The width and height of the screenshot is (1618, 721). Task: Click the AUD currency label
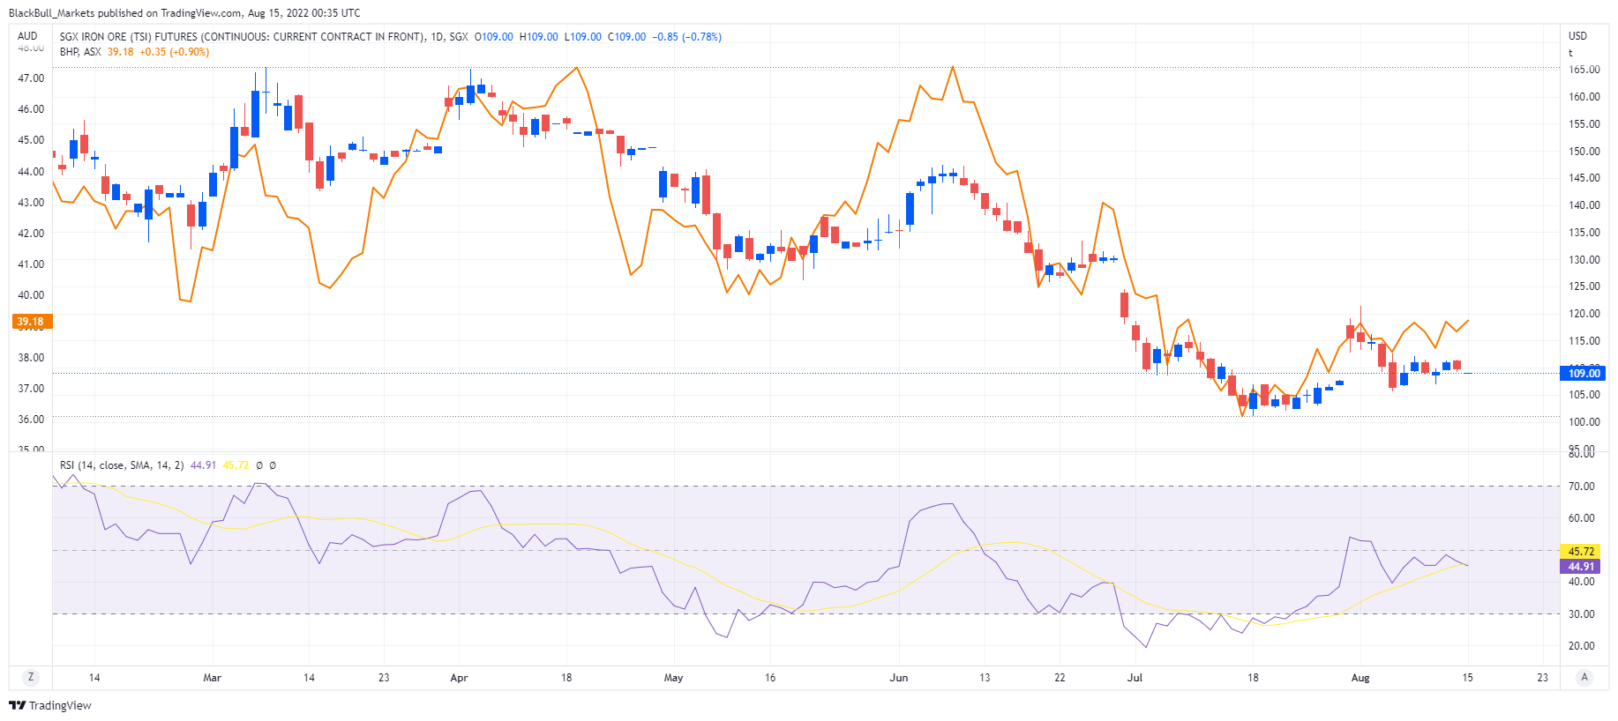(27, 36)
